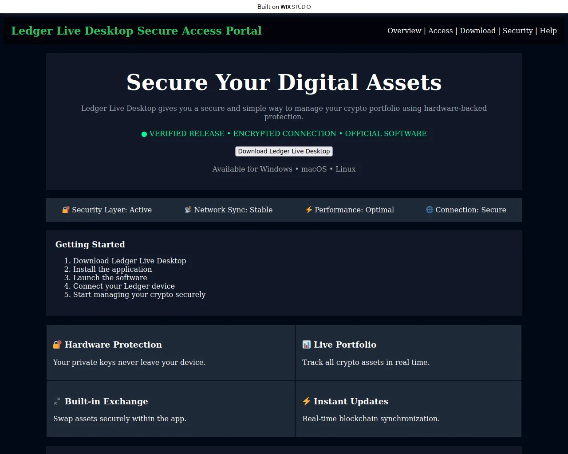Click the green dot before VERIFIED RELEASE
The image size is (568, 454).
pos(144,134)
